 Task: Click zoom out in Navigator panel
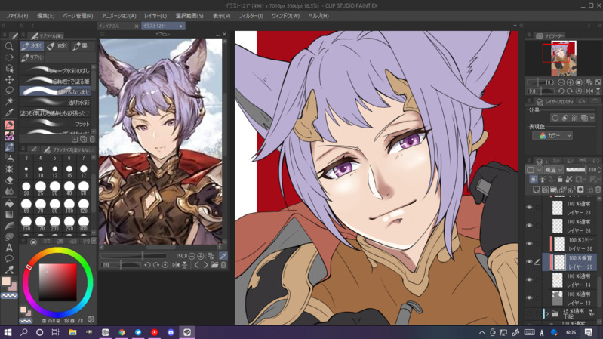(x=561, y=82)
